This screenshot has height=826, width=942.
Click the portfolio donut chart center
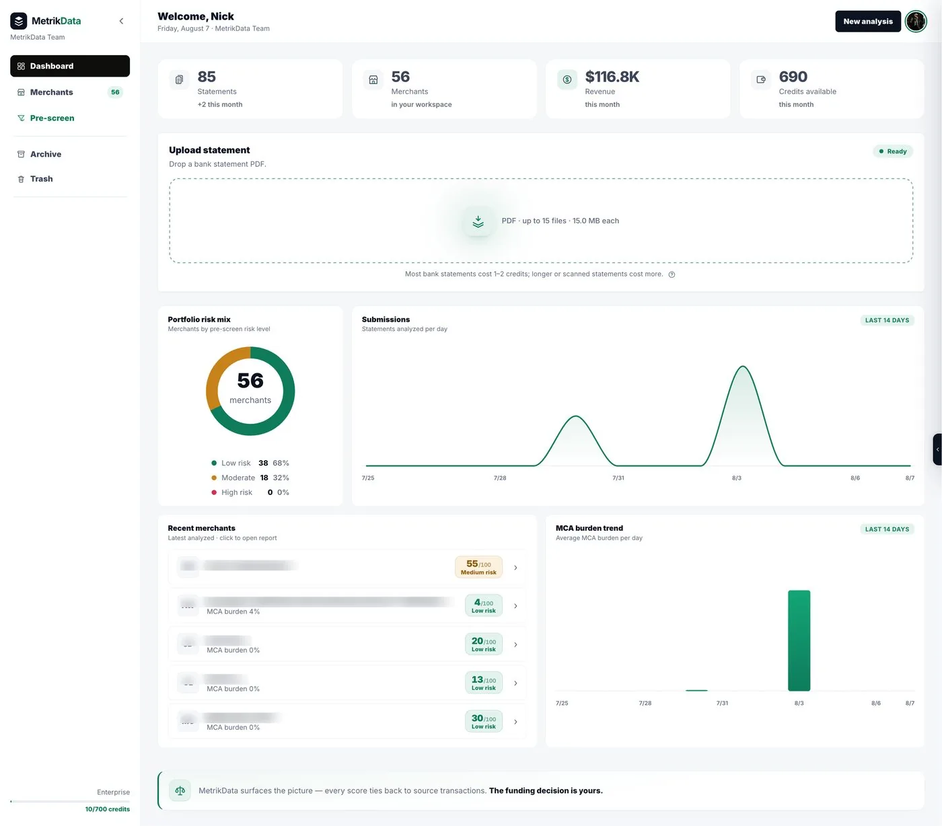(x=250, y=391)
